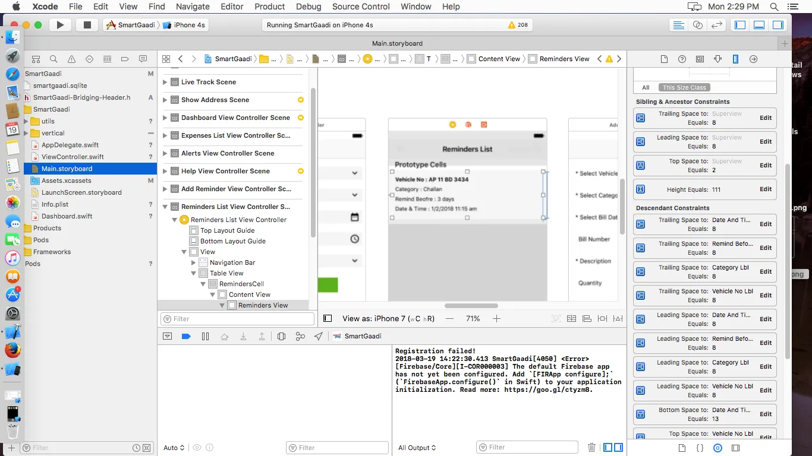Pause program execution in debug bar
Image resolution: width=812 pixels, height=456 pixels.
205,336
